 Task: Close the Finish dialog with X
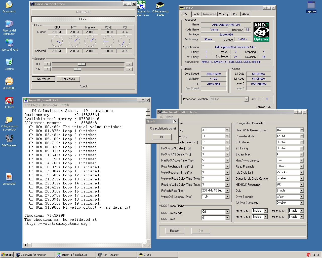point(175,121)
